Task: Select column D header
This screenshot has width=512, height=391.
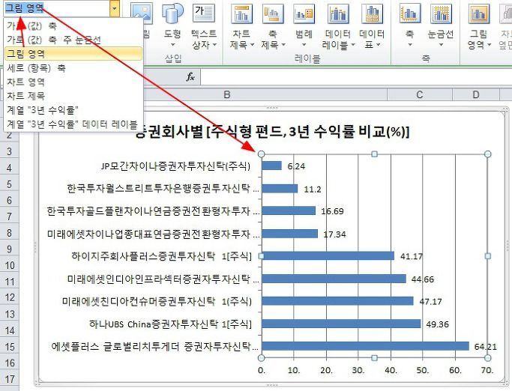Action: coord(476,94)
